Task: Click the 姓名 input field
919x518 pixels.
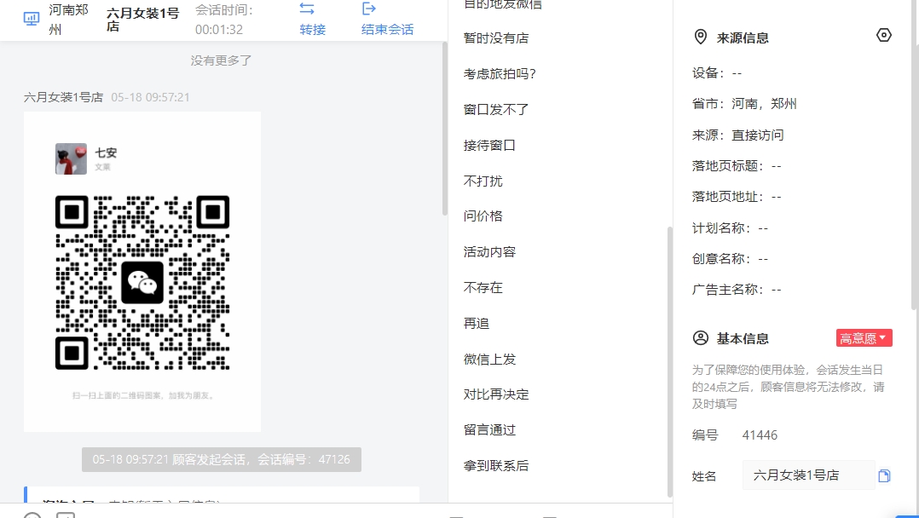Action: click(809, 475)
